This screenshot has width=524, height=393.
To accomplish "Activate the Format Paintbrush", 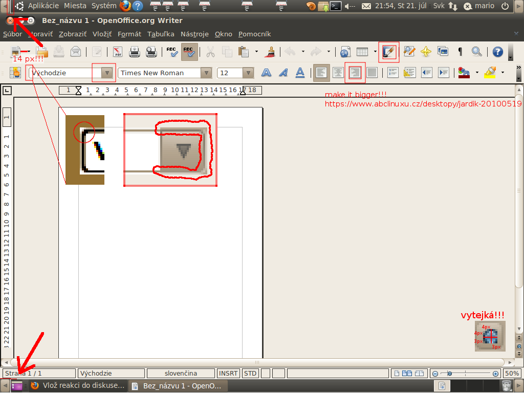I will pyautogui.click(x=270, y=52).
